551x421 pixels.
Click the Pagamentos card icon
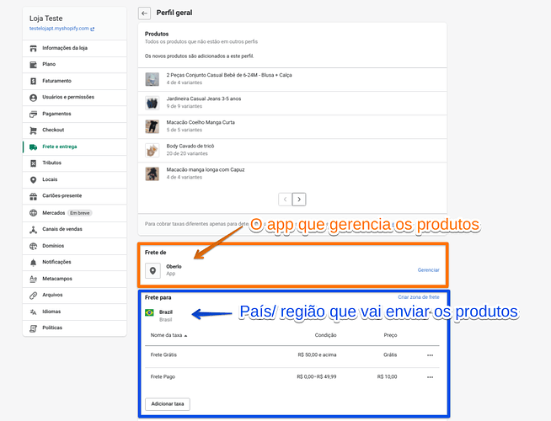coord(34,115)
